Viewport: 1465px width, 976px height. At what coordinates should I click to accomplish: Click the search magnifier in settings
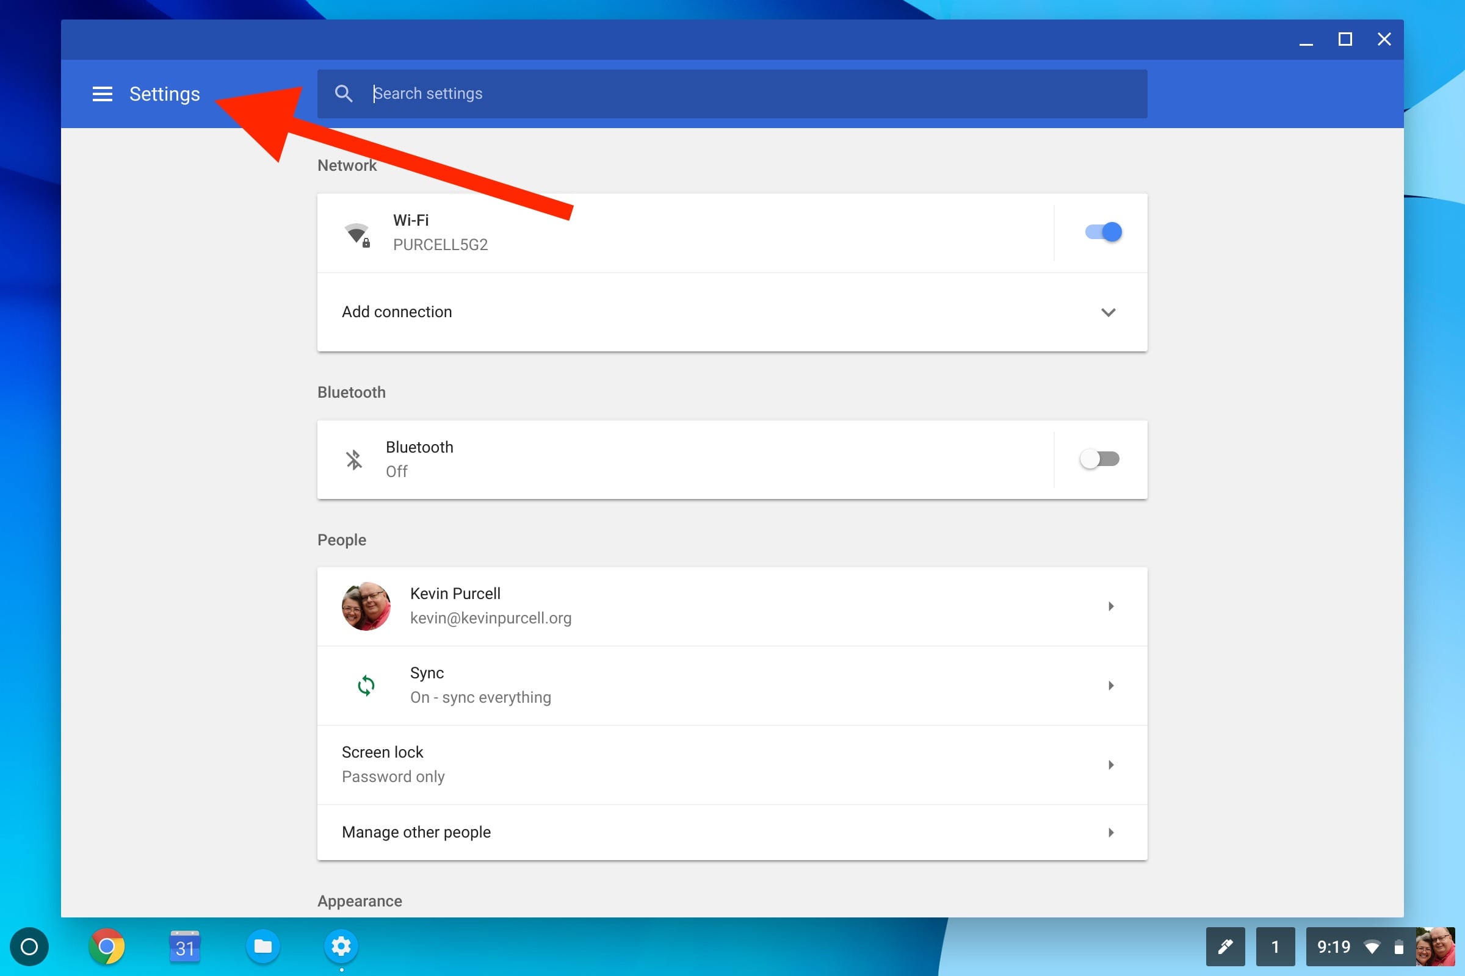click(344, 93)
